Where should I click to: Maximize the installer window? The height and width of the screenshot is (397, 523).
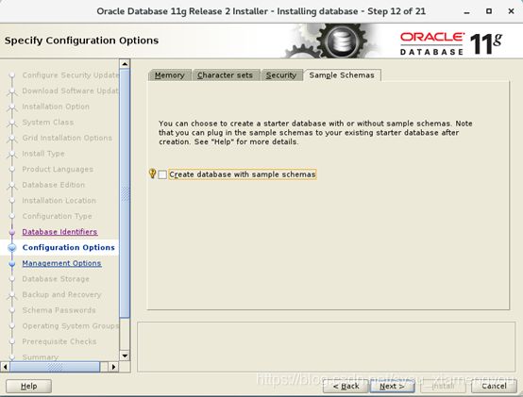coord(489,11)
